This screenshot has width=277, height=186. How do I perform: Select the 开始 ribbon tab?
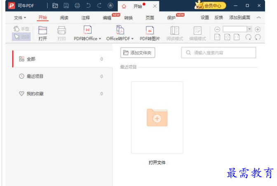pos(42,18)
